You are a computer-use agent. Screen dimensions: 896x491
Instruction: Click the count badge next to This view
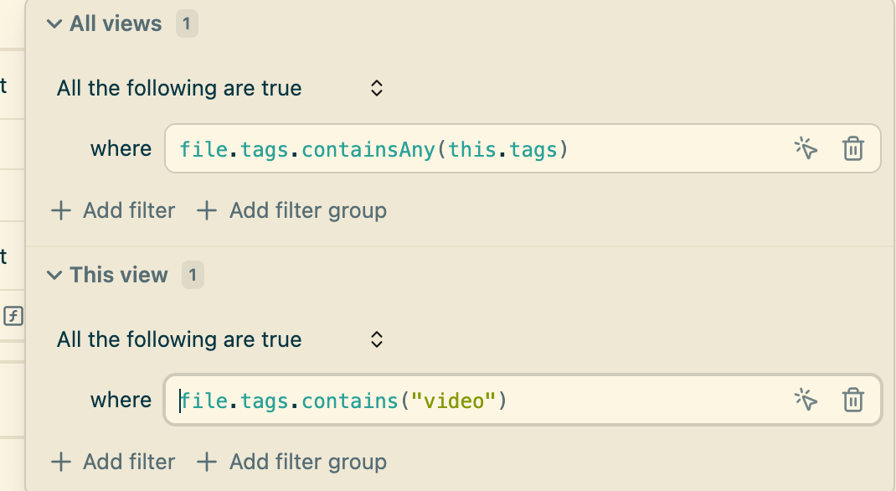193,275
